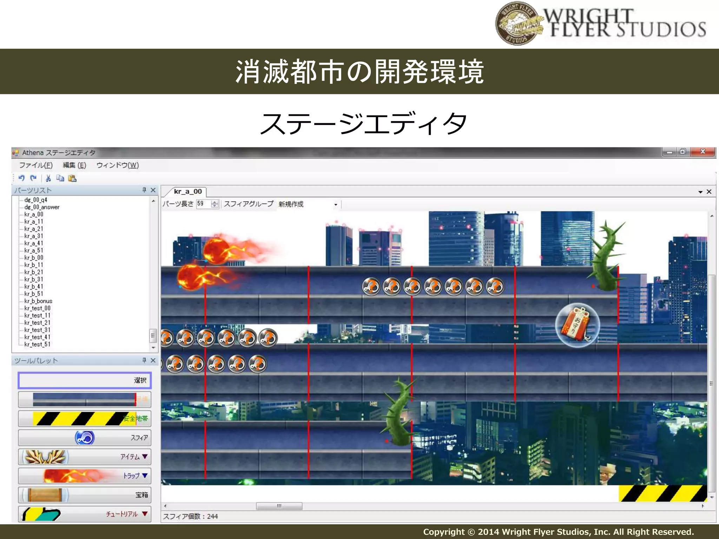Click the Copy toolbar icon
The width and height of the screenshot is (719, 539).
(60, 178)
